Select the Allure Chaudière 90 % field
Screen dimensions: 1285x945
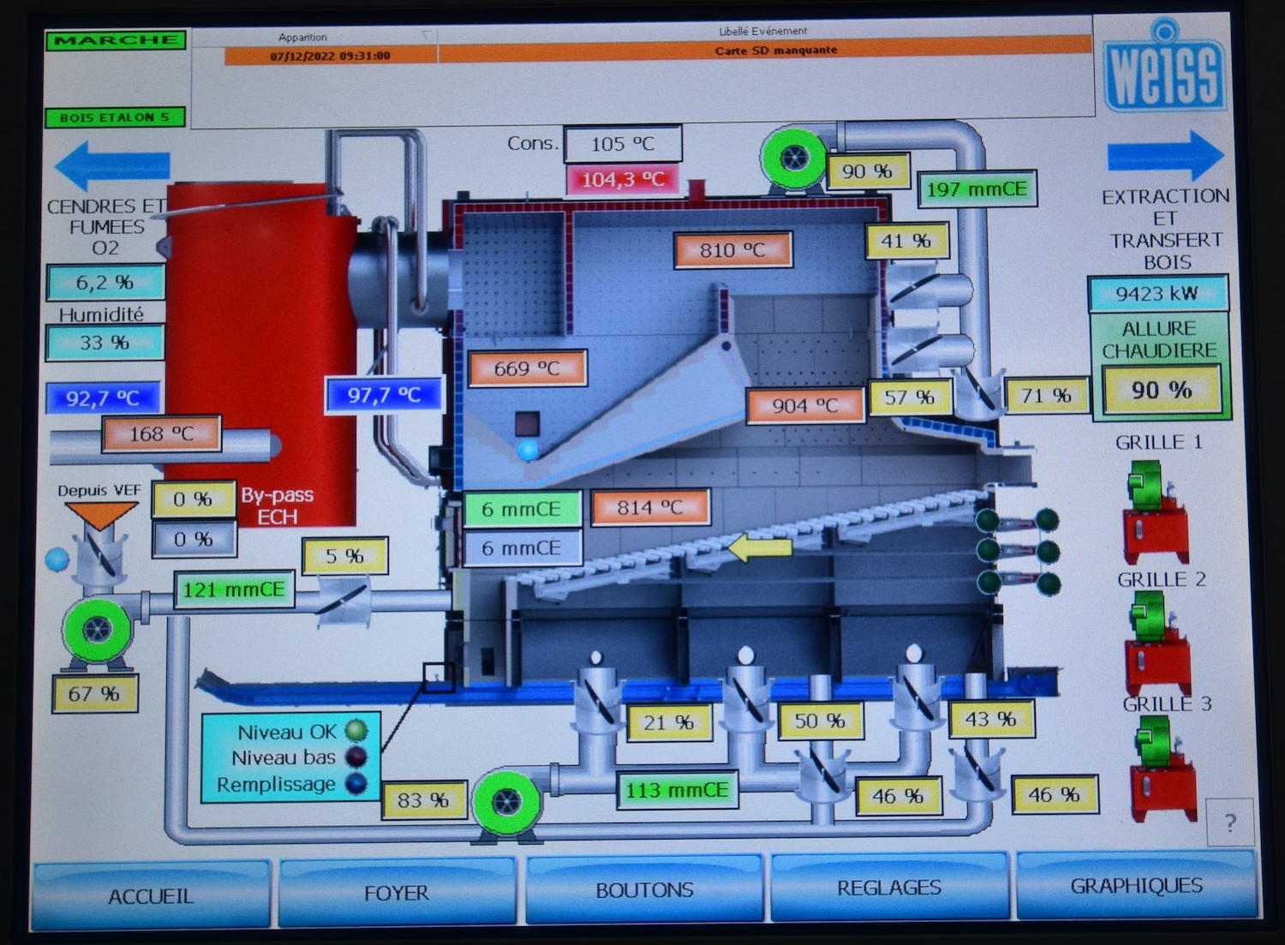(1161, 391)
